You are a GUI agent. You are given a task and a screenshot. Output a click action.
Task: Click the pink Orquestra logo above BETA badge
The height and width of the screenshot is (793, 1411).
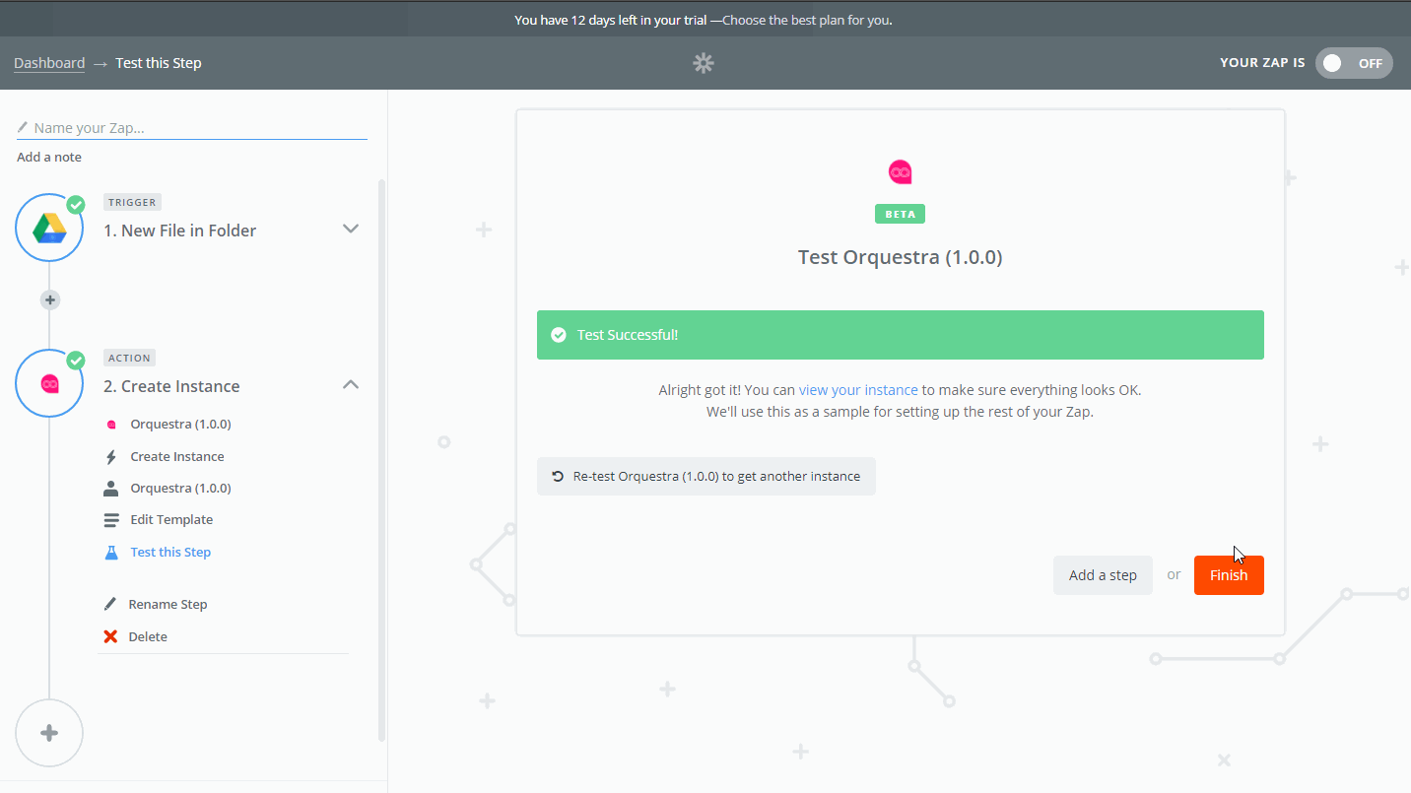[900, 172]
